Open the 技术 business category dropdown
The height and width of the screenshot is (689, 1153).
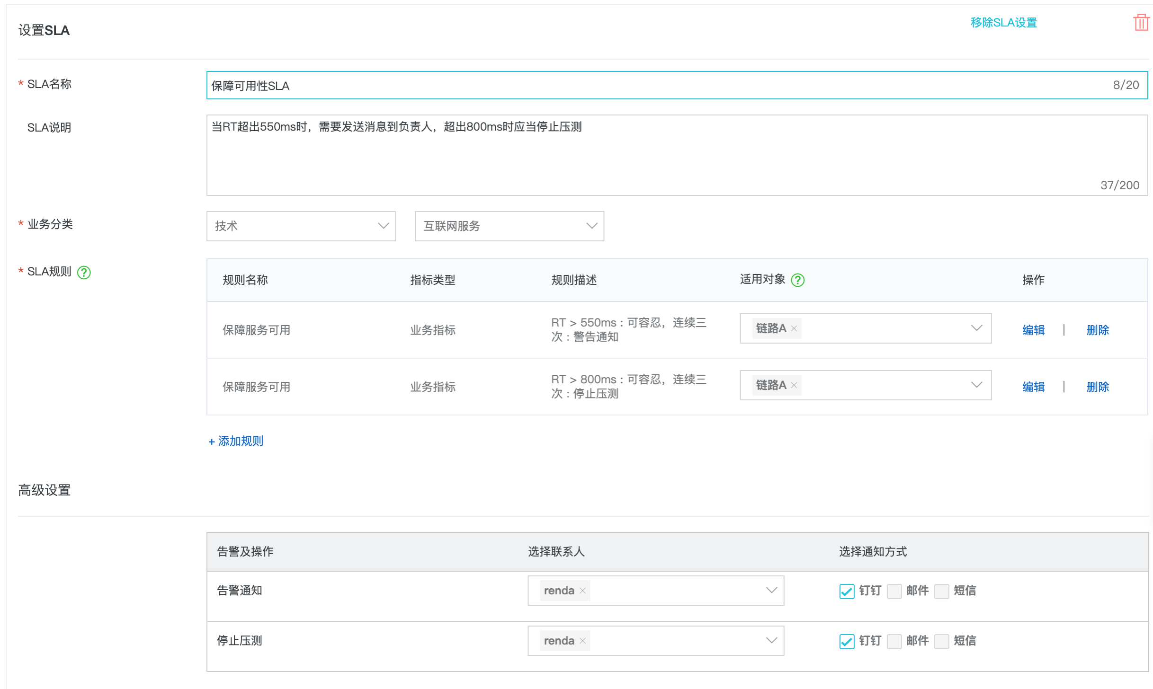tap(301, 226)
